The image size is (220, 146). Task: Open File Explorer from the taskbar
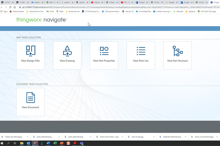click(22, 143)
